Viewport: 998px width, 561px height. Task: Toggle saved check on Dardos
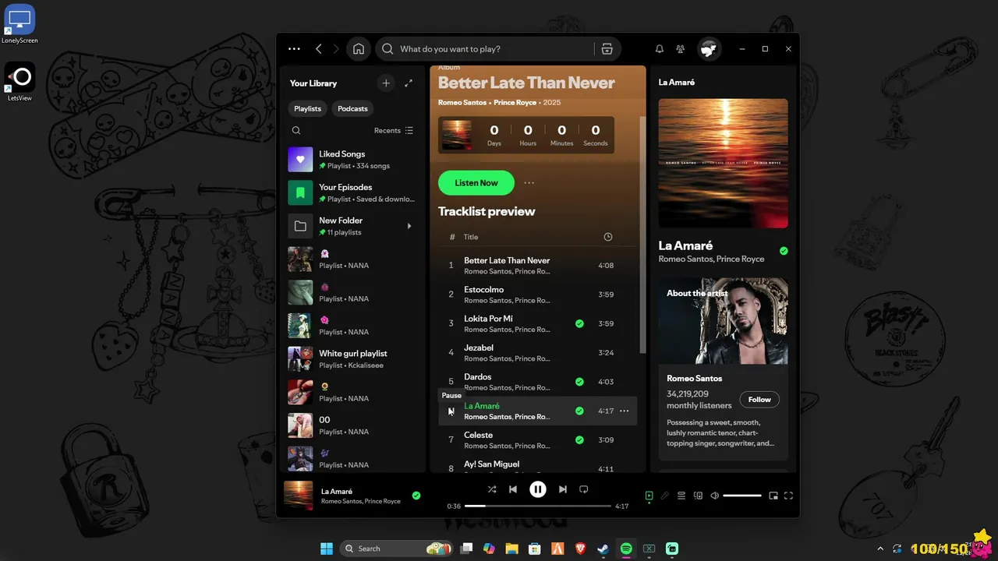579,382
